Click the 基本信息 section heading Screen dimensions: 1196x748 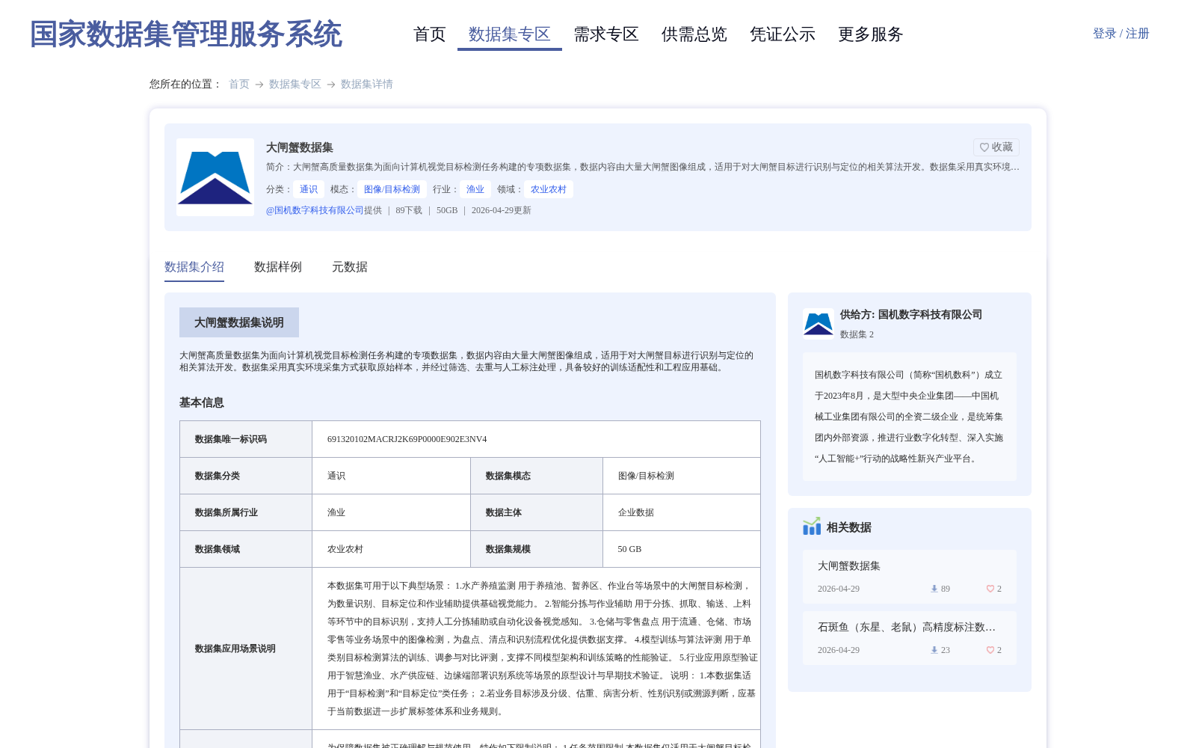202,402
